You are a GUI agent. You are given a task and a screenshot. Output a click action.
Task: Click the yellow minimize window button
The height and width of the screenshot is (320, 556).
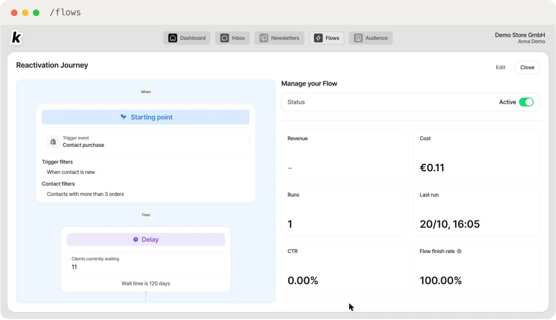tap(25, 13)
